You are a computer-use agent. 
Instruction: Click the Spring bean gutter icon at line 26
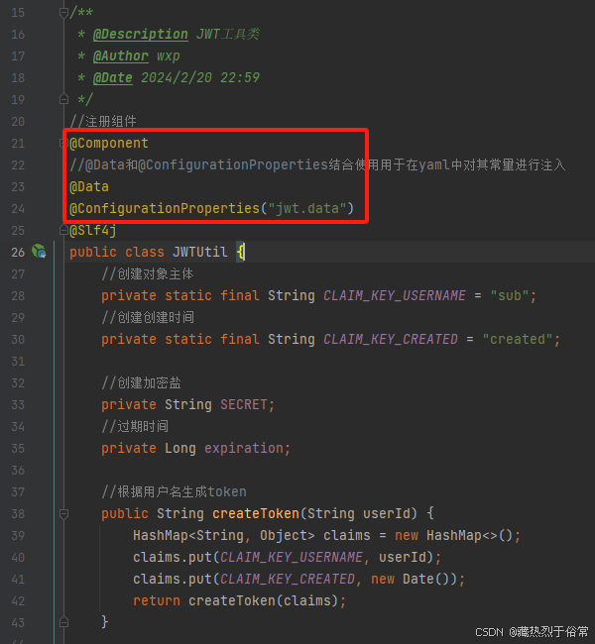tap(39, 251)
